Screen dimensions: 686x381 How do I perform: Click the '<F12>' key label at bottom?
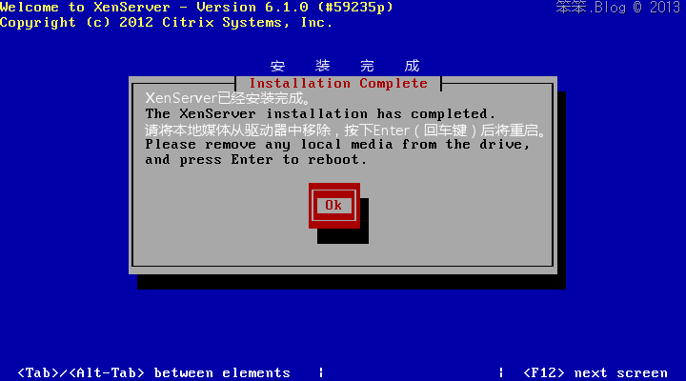[544, 372]
